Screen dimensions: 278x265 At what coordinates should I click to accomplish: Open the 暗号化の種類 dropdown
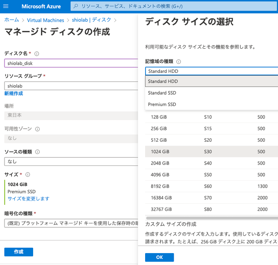click(71, 223)
